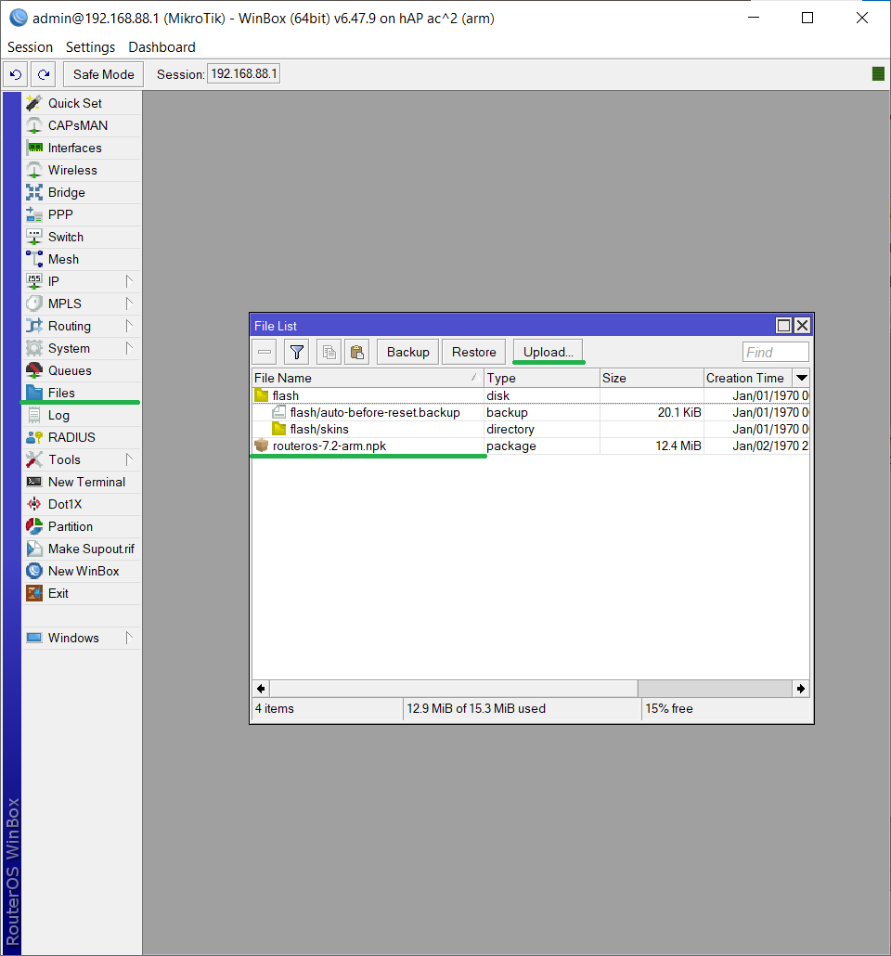Click the Redo arrow toolbar icon
The height and width of the screenshot is (956, 891).
pyautogui.click(x=44, y=74)
